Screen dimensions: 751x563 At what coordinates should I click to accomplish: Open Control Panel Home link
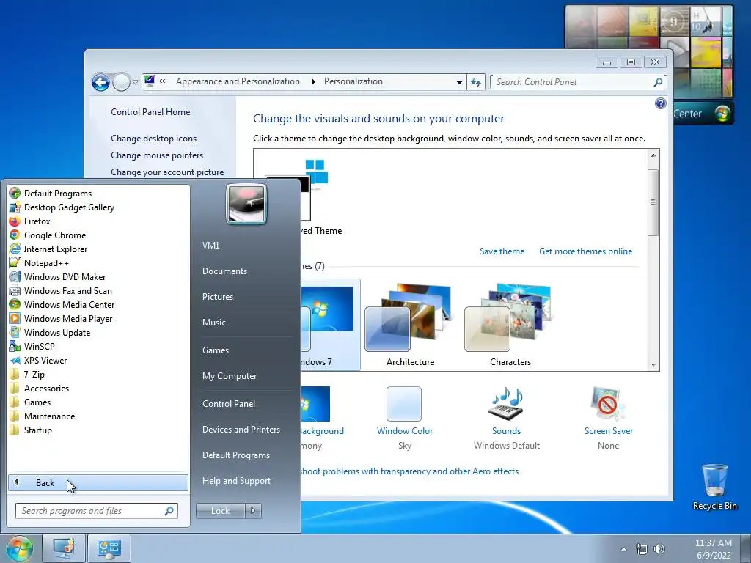point(150,112)
